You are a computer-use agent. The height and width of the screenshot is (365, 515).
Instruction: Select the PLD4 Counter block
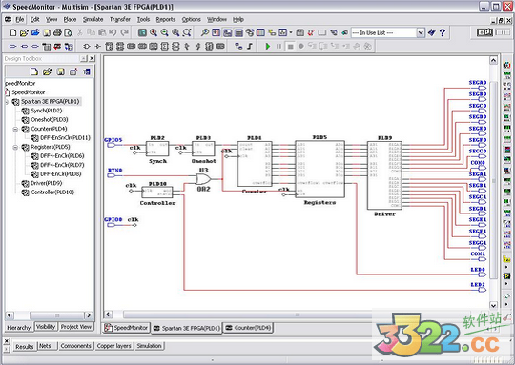255,164
